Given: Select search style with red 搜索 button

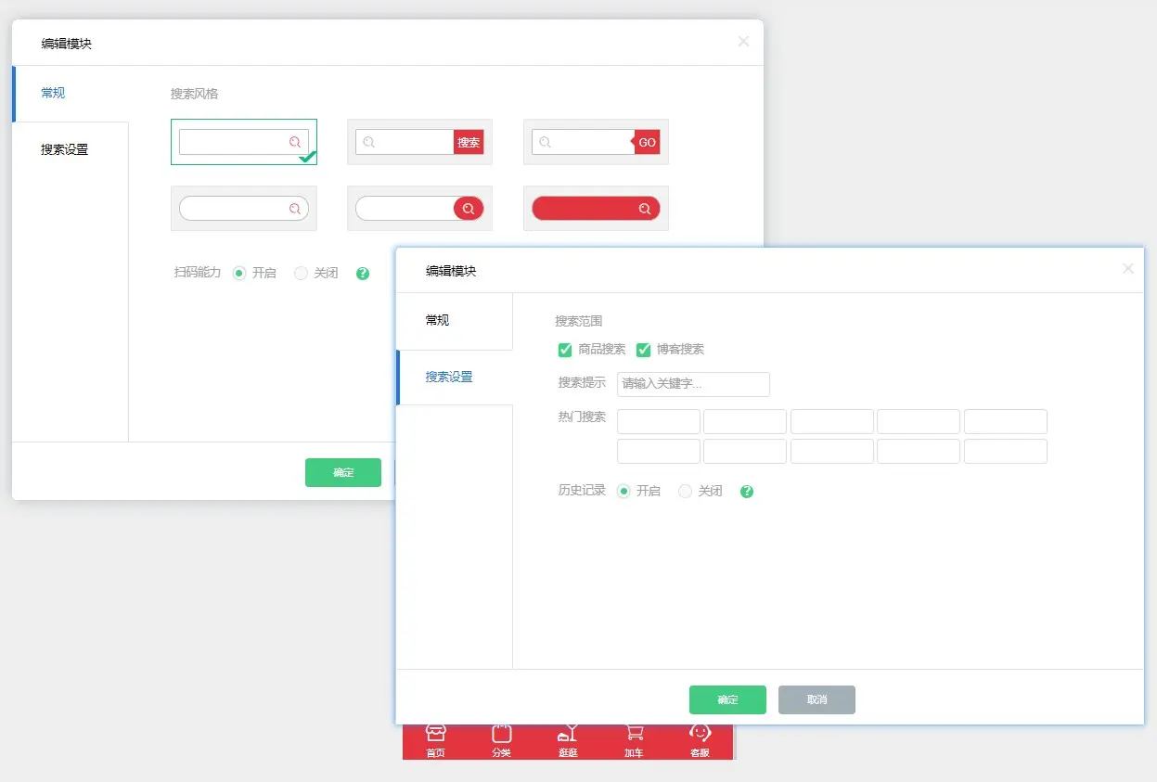Looking at the screenshot, I should [419, 142].
